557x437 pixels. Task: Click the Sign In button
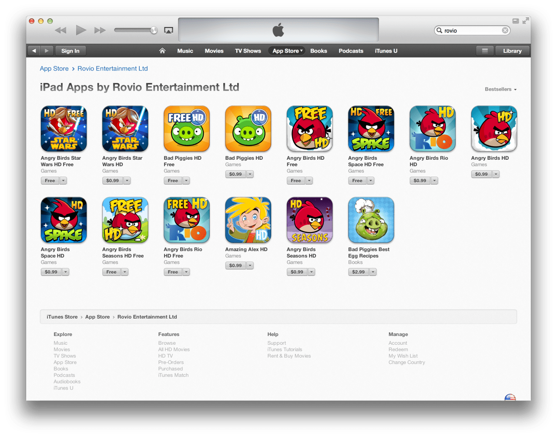click(x=70, y=51)
